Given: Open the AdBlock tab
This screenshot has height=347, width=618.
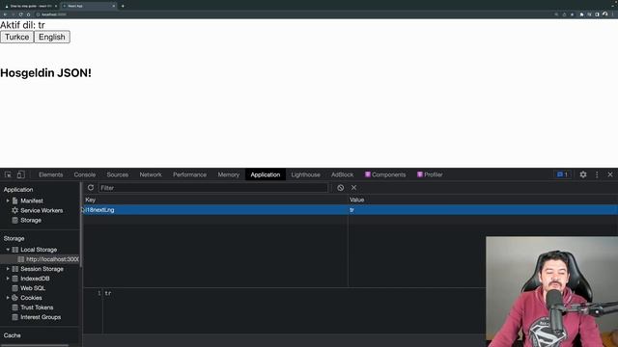Looking at the screenshot, I should pos(342,174).
